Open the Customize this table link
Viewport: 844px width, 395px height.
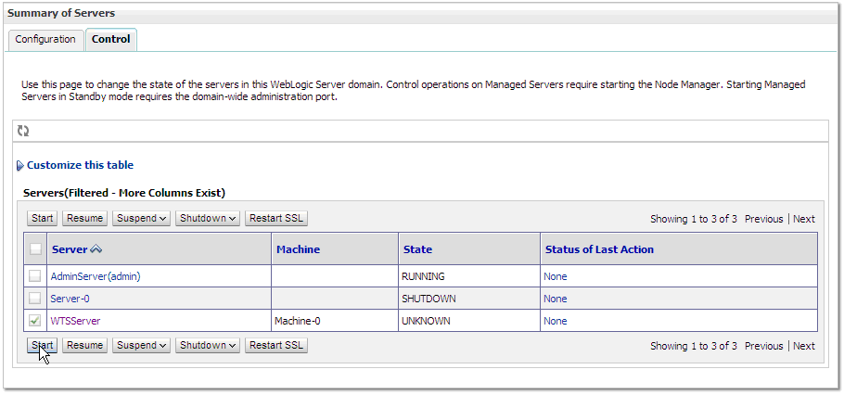(80, 165)
